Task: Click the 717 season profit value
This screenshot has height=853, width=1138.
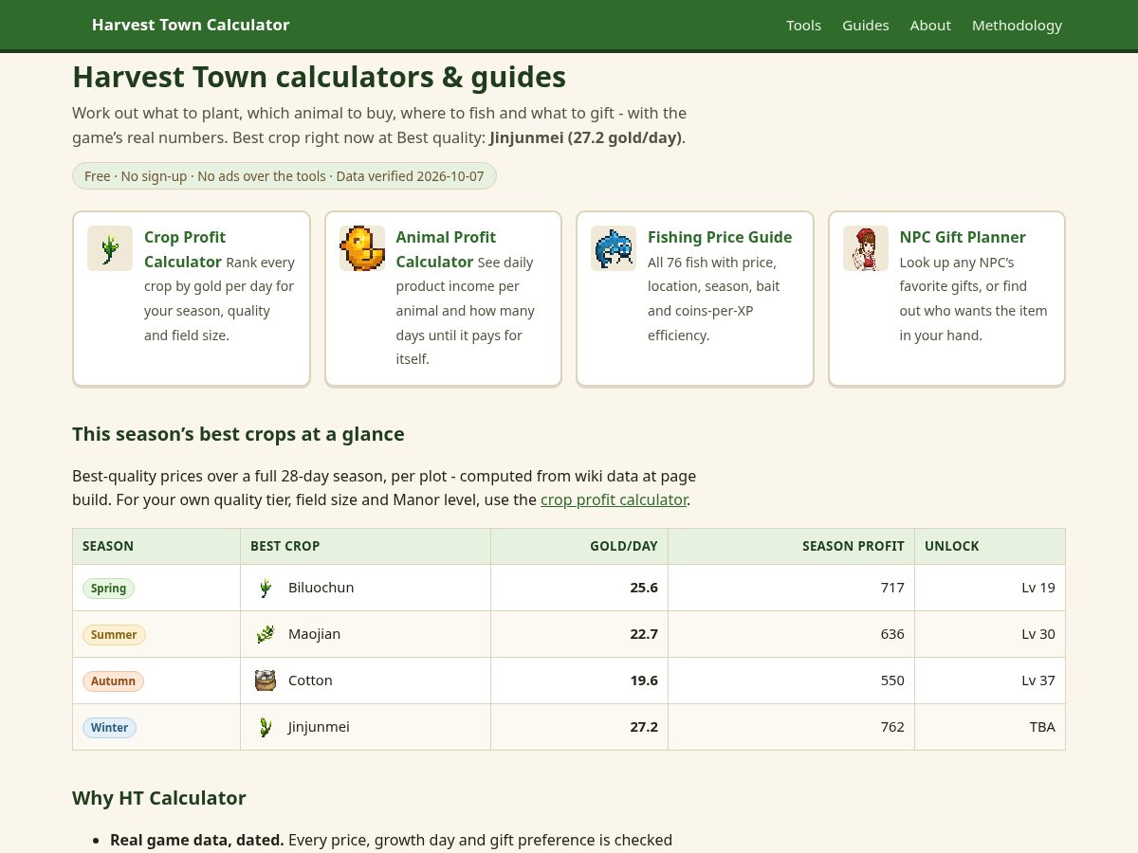Action: [x=892, y=588]
